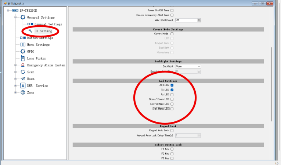This screenshot has width=281, height=165.
Task: Click the Scan circular arrow icon
Action: (23, 72)
